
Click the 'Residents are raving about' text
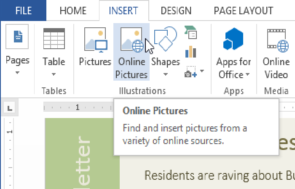click(x=213, y=176)
